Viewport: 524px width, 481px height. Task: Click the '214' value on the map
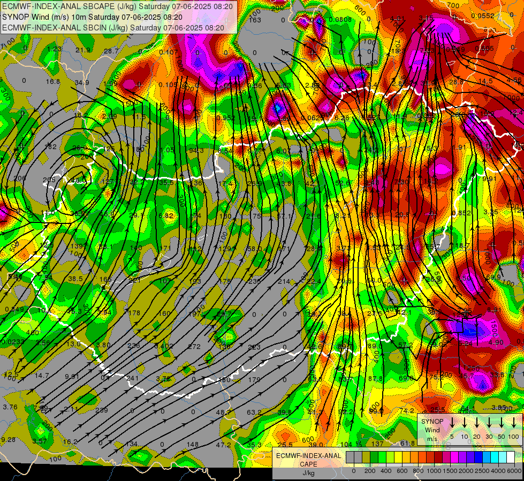pos(284,282)
